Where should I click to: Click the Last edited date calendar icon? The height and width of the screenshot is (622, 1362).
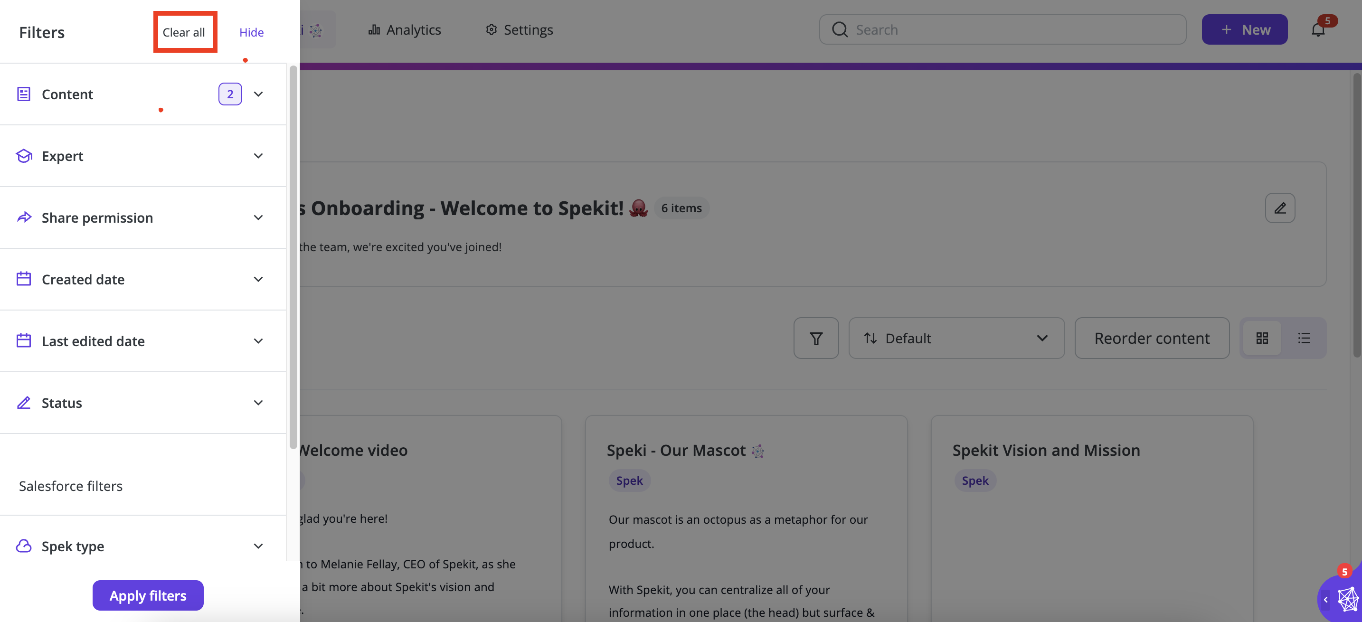pyautogui.click(x=24, y=340)
